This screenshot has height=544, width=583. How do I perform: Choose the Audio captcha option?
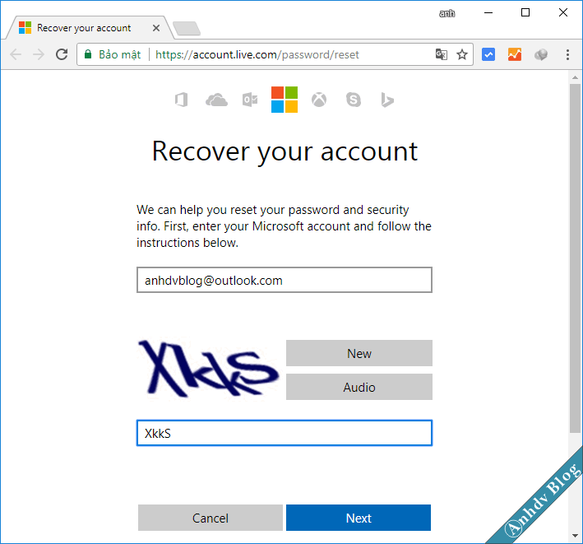359,387
